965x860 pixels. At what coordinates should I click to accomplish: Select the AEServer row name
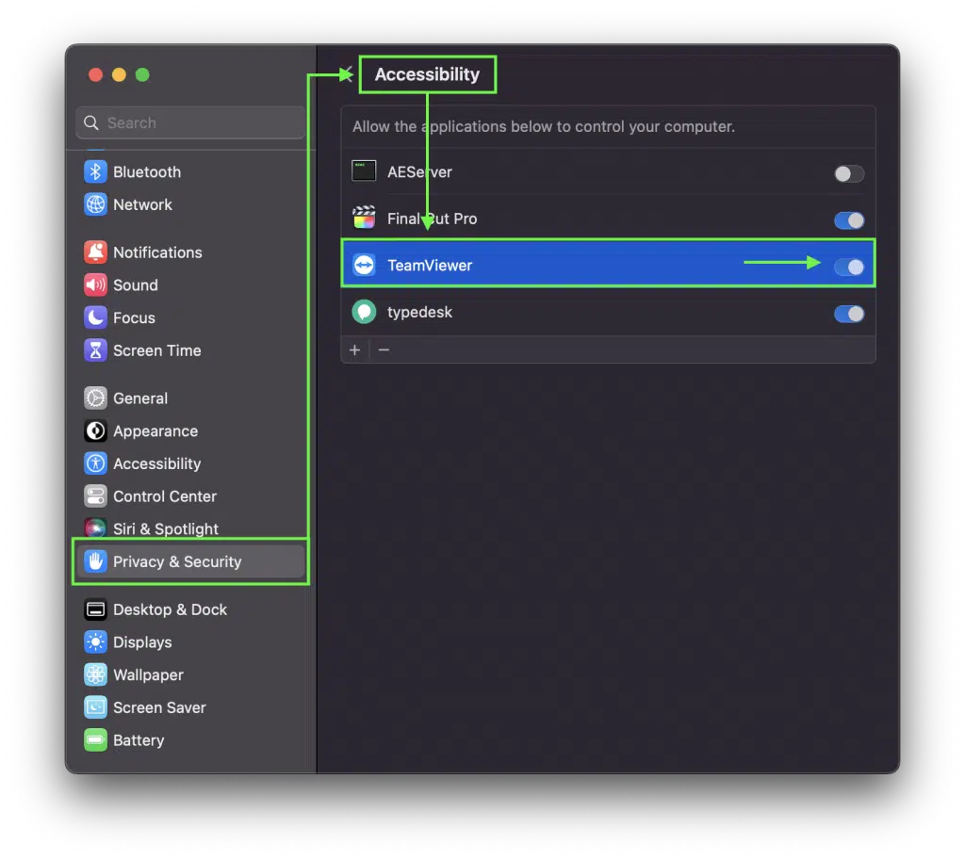[419, 171]
